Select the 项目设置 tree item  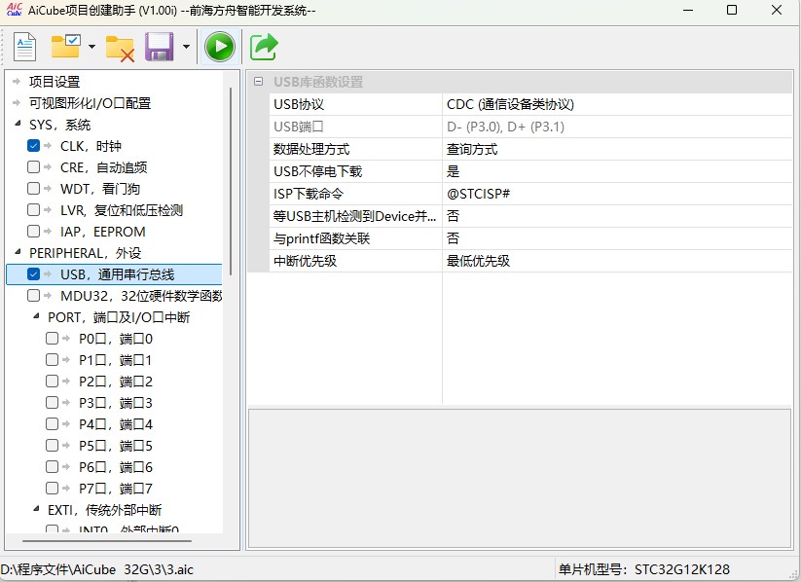pyautogui.click(x=55, y=82)
